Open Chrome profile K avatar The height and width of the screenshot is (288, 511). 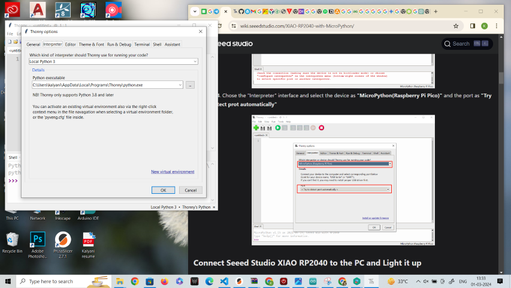point(485,26)
